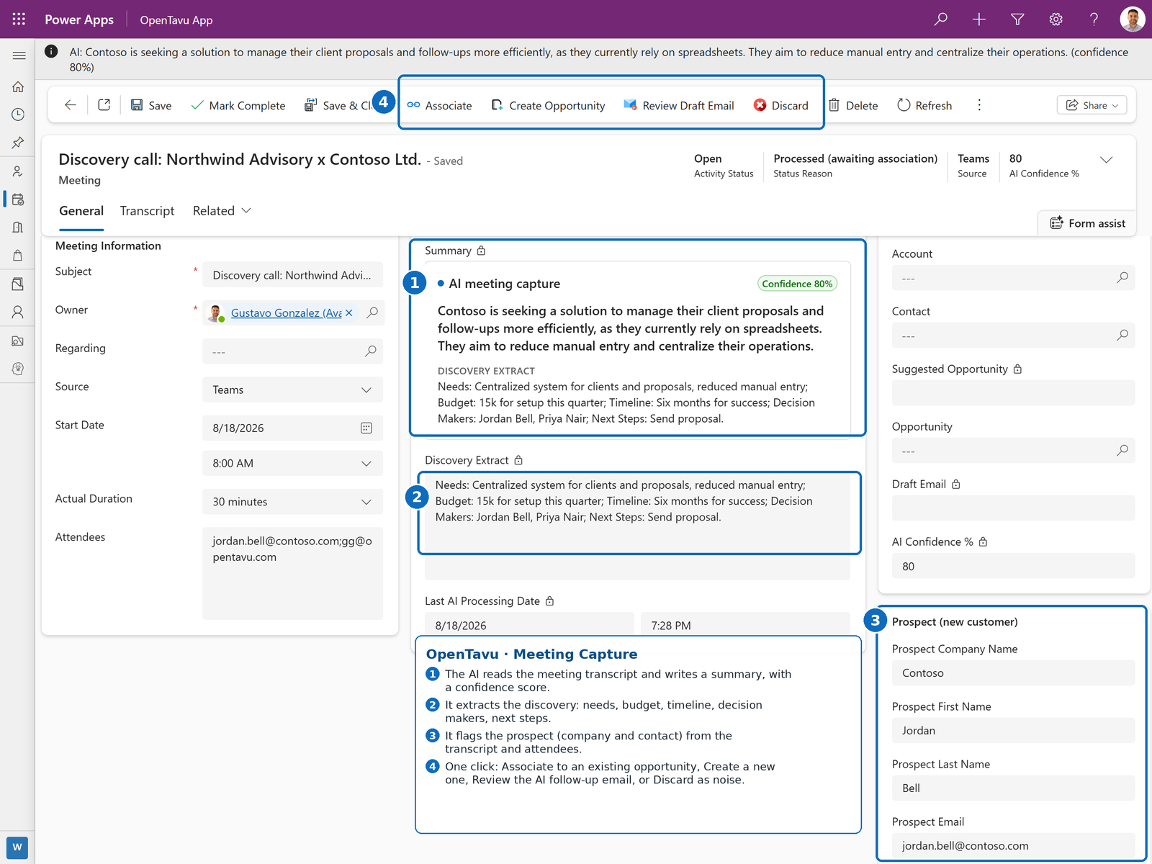The width and height of the screenshot is (1152, 864).
Task: Expand the record header chevron
Action: point(1107,160)
